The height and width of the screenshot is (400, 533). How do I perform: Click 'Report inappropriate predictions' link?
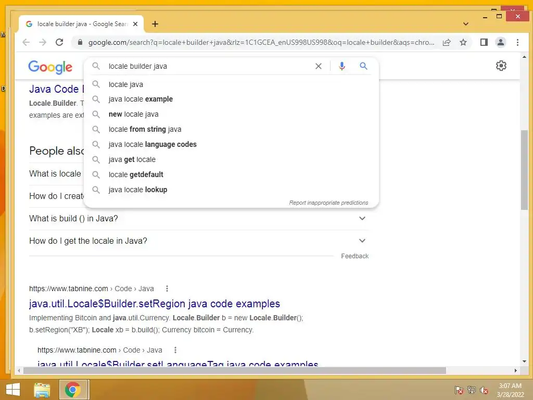[x=328, y=203]
